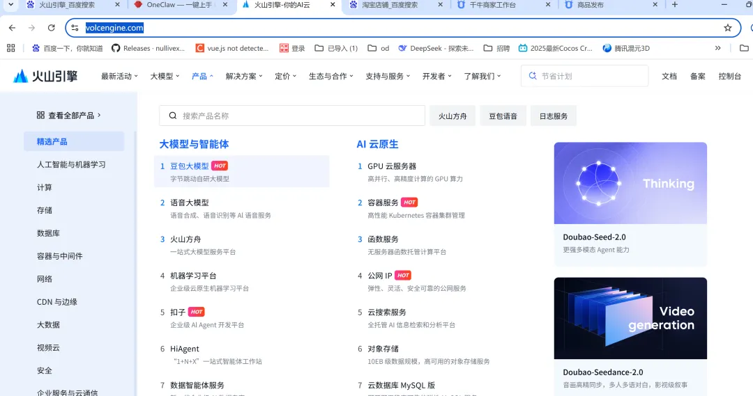Click the browser forward arrow
Image resolution: width=753 pixels, height=396 pixels.
pyautogui.click(x=31, y=28)
